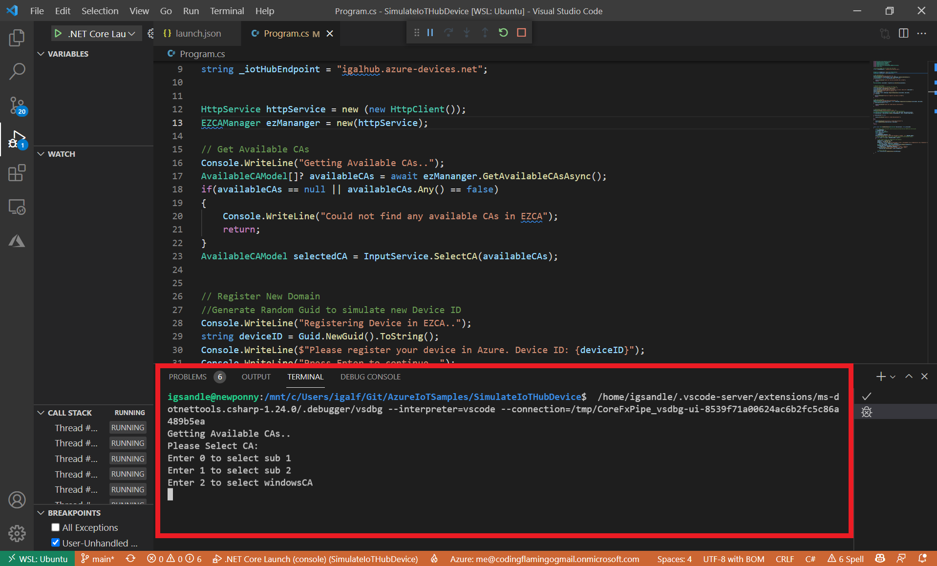This screenshot has width=937, height=566.
Task: Open the Selection menu
Action: pos(100,11)
